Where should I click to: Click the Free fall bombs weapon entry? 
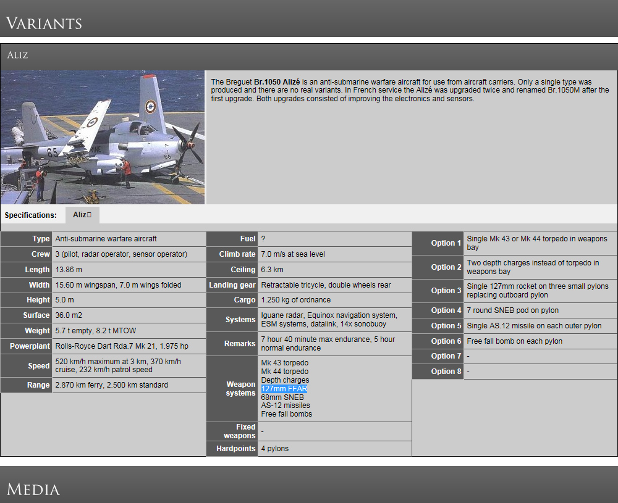[x=287, y=414]
